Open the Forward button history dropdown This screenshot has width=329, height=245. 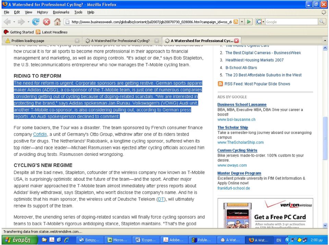(28, 22)
